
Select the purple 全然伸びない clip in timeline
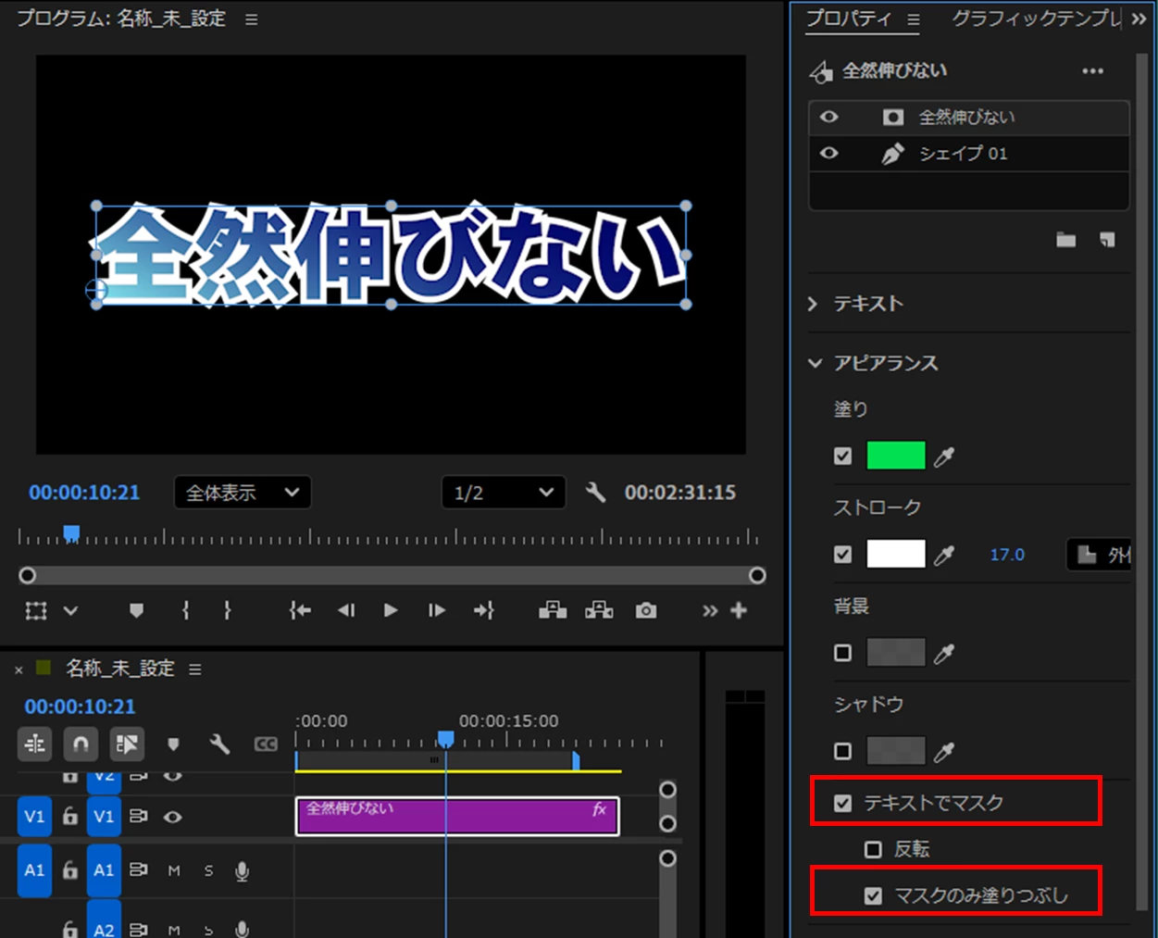point(457,817)
